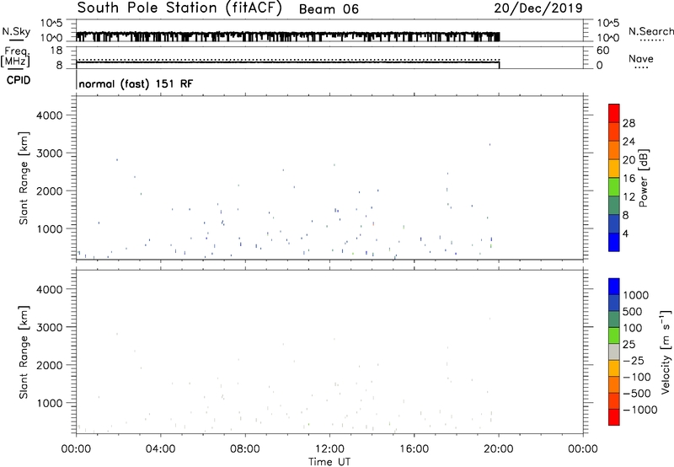
Task: Click the '1000' Velocity colorbar value
Action: click(x=636, y=295)
